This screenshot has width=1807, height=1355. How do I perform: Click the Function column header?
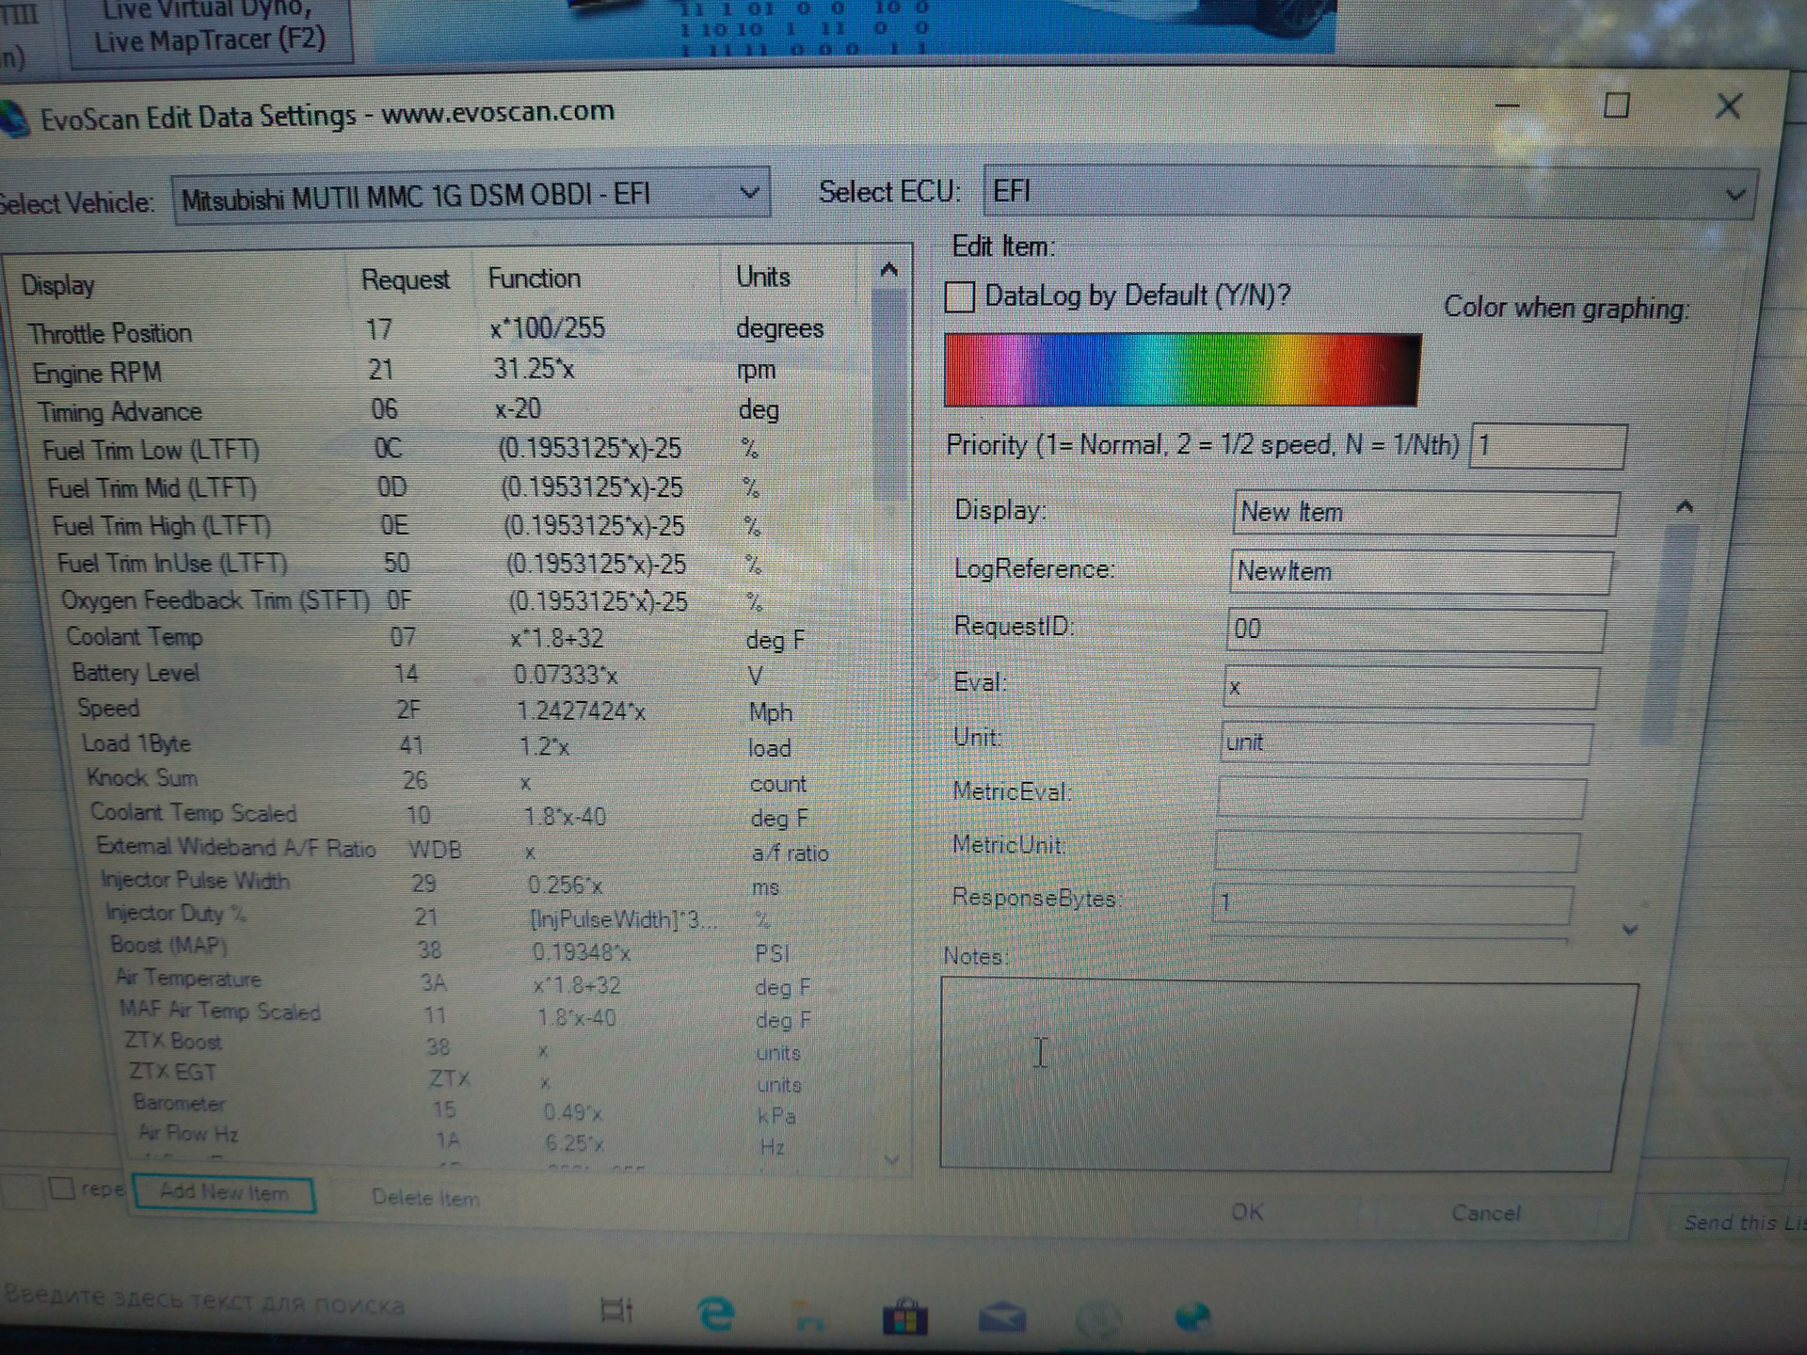click(595, 279)
